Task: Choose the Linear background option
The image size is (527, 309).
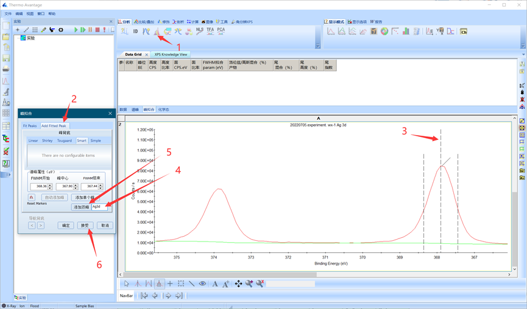Action: coord(33,141)
